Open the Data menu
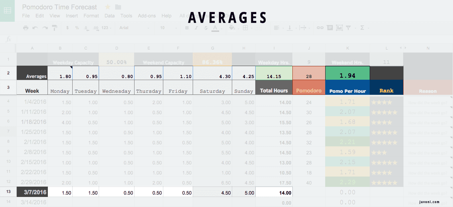Screen dimensions: 453x207 109,16
